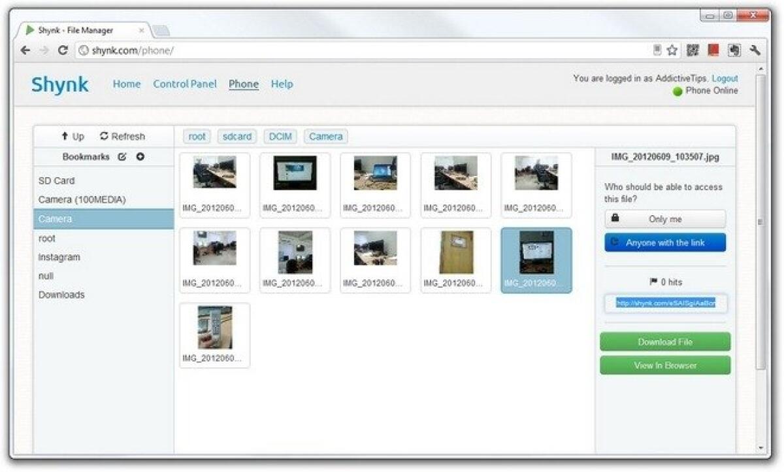This screenshot has height=472, width=784.
Task: Click the browser back arrow icon
Action: pos(25,49)
